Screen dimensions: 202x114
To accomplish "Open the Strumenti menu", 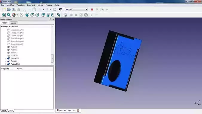I will 31,5.
